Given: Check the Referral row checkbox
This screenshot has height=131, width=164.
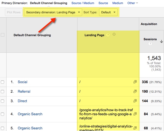Looking at the screenshot, I should coord(2,92).
